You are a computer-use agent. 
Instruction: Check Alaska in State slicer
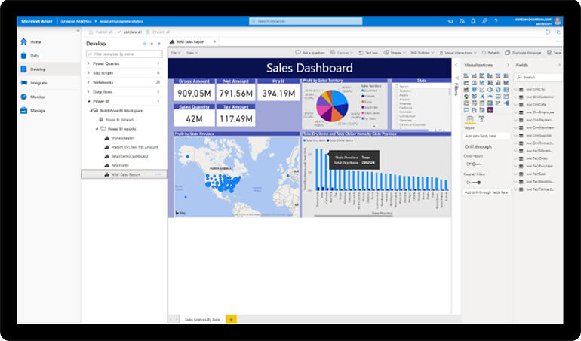[397, 95]
